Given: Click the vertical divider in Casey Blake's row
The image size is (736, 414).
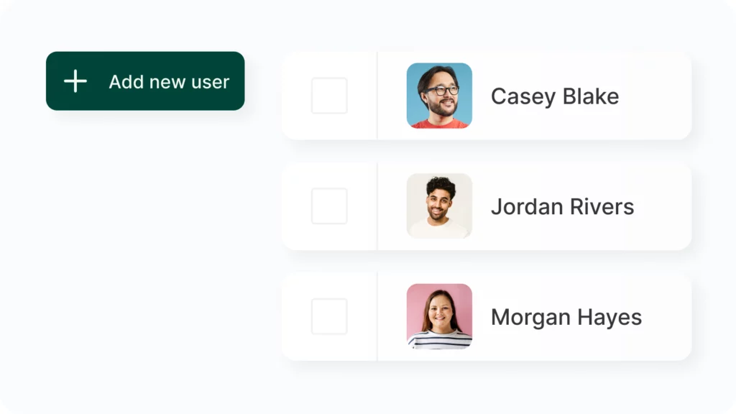Looking at the screenshot, I should (x=377, y=96).
